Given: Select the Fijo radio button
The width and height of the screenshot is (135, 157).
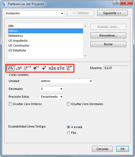Looking at the screenshot, I should coord(68,133).
